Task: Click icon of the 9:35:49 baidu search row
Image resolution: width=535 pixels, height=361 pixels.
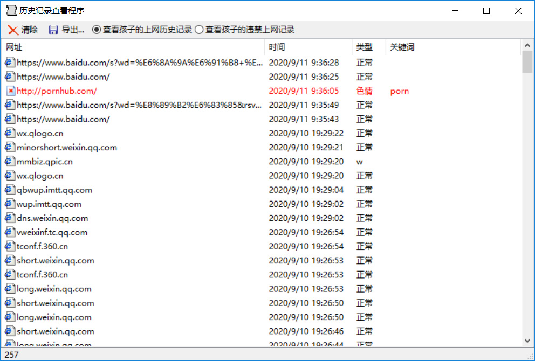Action: tap(10, 105)
